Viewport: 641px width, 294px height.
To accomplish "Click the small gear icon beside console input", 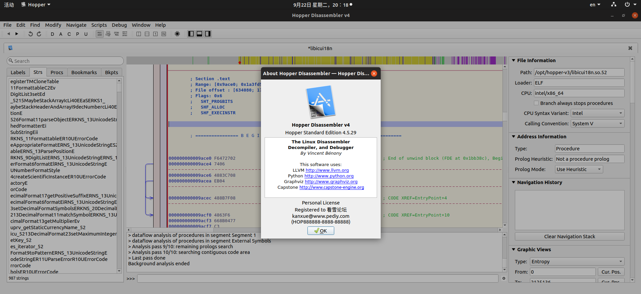I will 504,278.
